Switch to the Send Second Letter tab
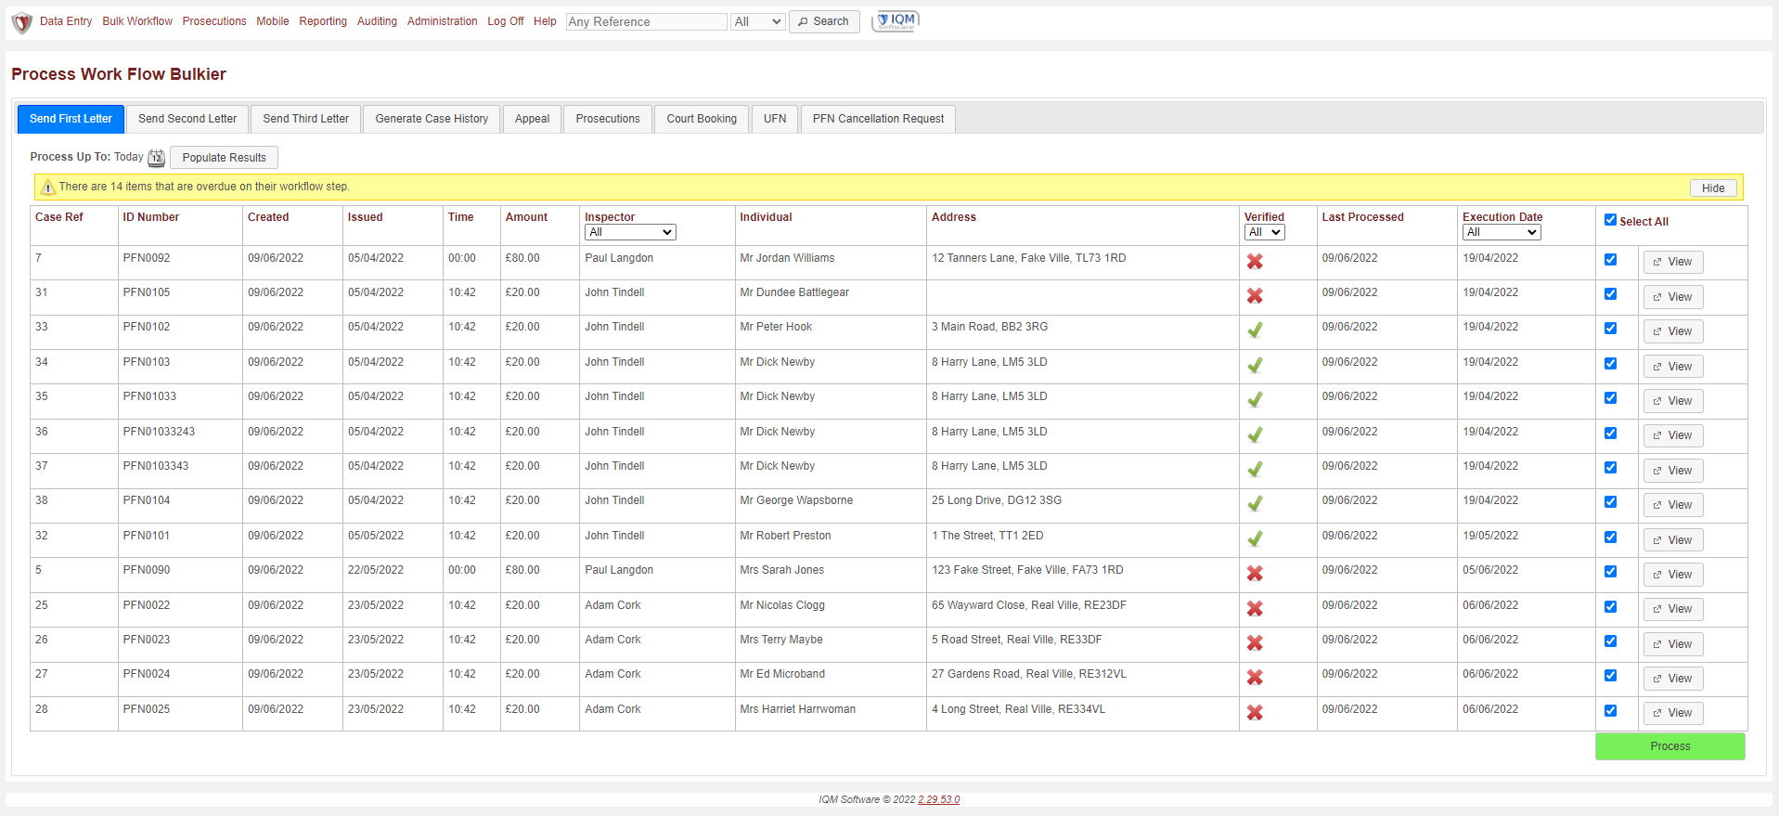Image resolution: width=1779 pixels, height=816 pixels. 187,119
